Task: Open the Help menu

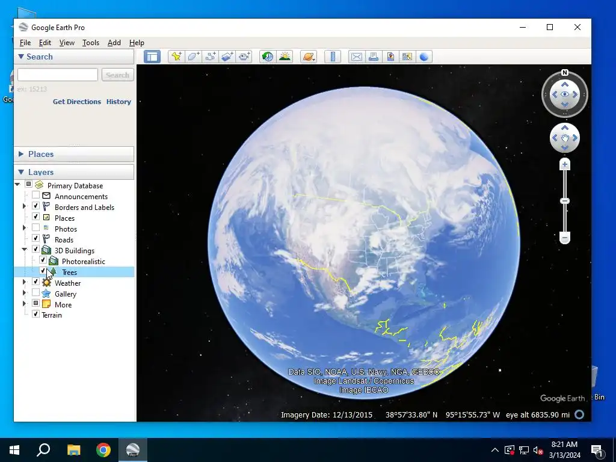Action: [x=137, y=43]
